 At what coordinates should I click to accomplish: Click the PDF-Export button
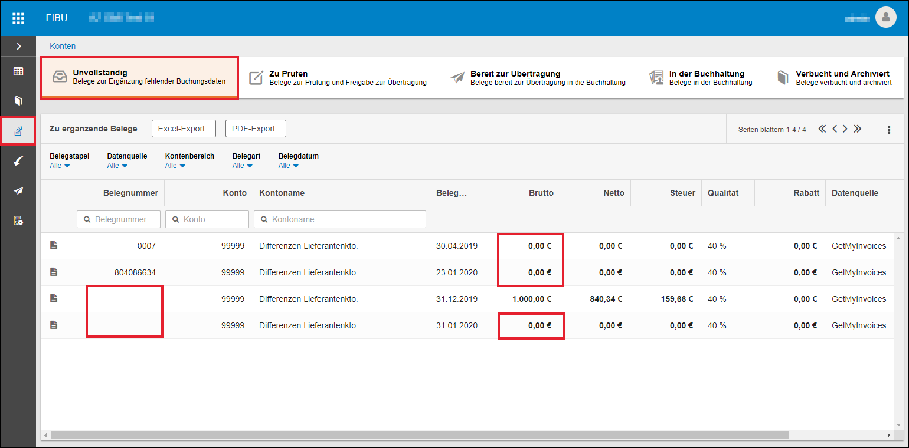(256, 129)
